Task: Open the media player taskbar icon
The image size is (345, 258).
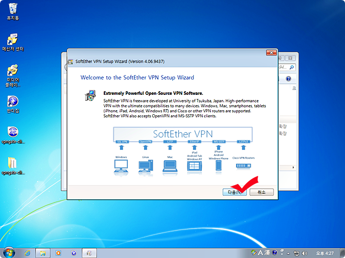Action: [58, 253]
